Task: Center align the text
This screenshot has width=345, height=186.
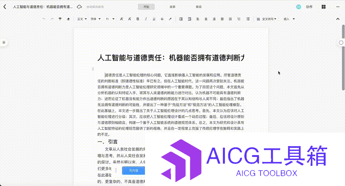Action: [x=206, y=19]
